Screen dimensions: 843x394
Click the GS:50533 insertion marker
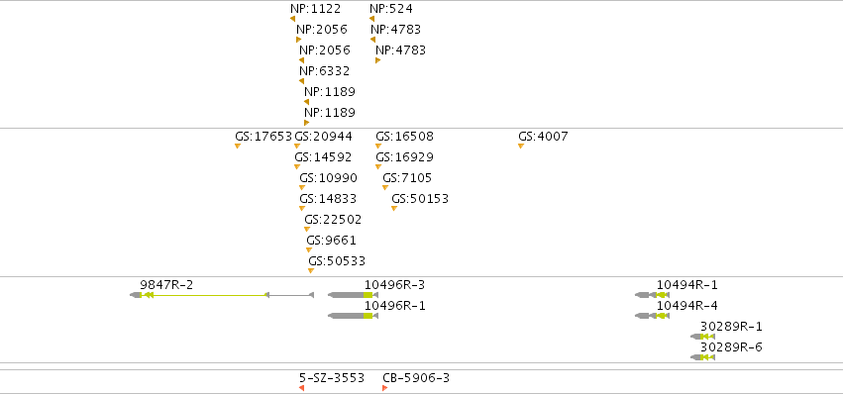pyautogui.click(x=311, y=271)
